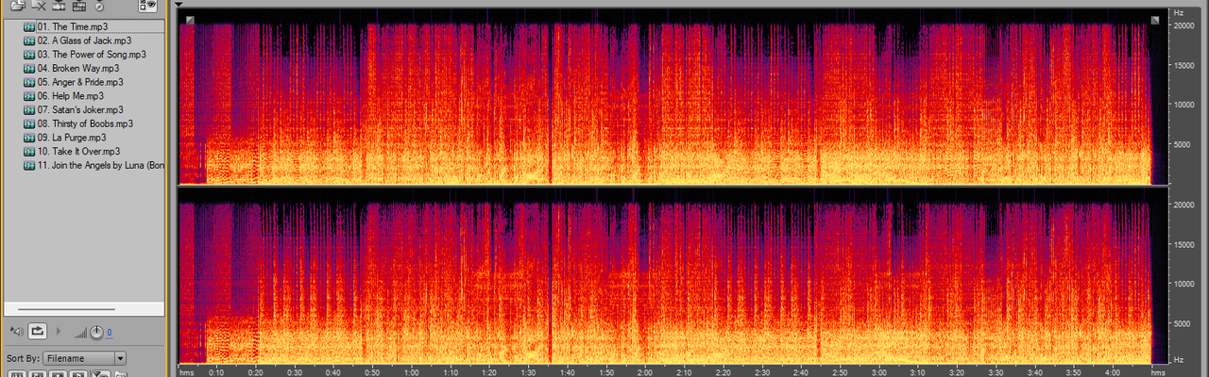Screen dimensions: 1209x377
Task: Click the Insert into Multitrack icon
Action: click(x=59, y=6)
